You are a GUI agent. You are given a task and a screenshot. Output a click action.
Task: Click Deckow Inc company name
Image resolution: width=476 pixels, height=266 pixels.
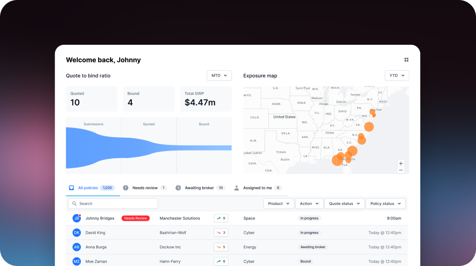[170, 247]
